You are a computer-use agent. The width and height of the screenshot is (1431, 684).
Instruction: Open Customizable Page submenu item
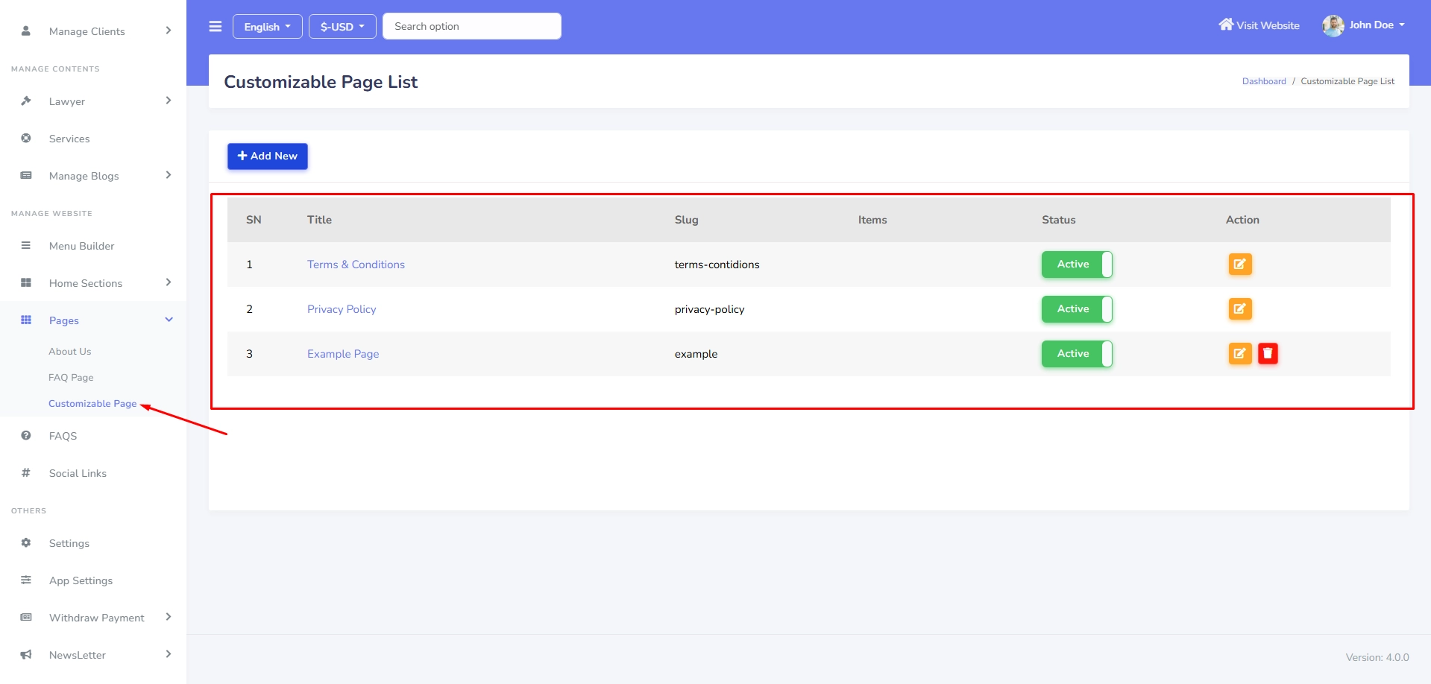click(x=92, y=404)
